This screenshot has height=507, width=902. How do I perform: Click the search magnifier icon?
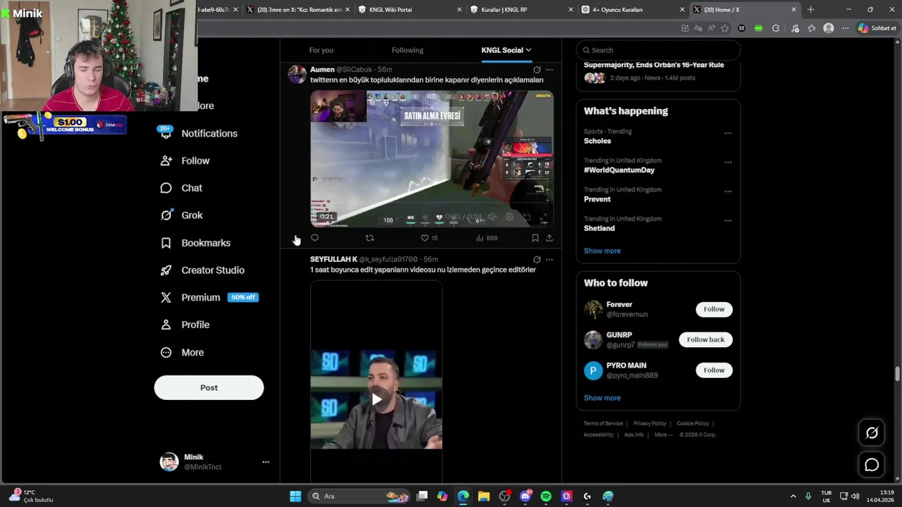pyautogui.click(x=585, y=50)
